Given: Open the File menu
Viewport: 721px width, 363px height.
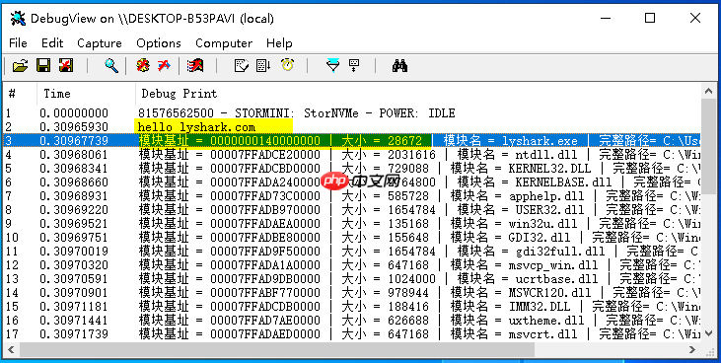Looking at the screenshot, I should click(18, 43).
